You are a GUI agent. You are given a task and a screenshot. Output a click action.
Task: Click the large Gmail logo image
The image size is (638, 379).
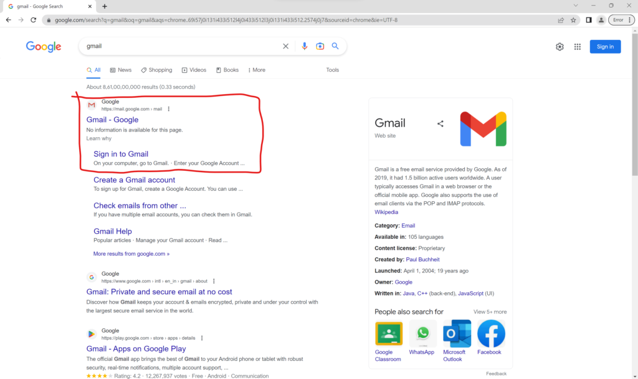pos(483,129)
